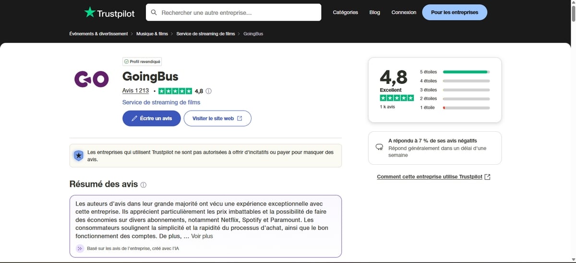
Task: Open the Blog navigation item
Action: point(374,12)
